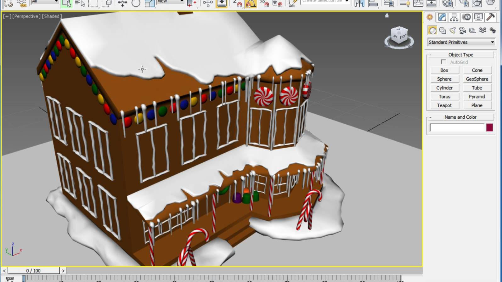The width and height of the screenshot is (502, 282).
Task: Open the Layer Manager
Action: (x=389, y=3)
